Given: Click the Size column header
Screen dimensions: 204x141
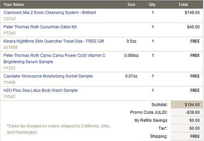Looking at the screenshot, I should click(131, 5).
